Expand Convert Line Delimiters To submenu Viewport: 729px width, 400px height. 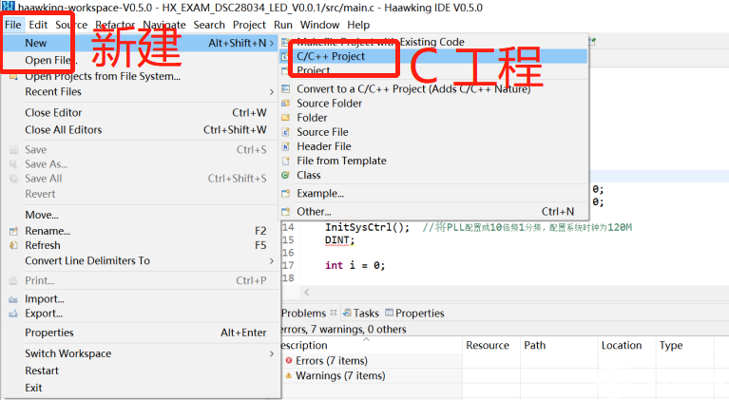pos(272,261)
